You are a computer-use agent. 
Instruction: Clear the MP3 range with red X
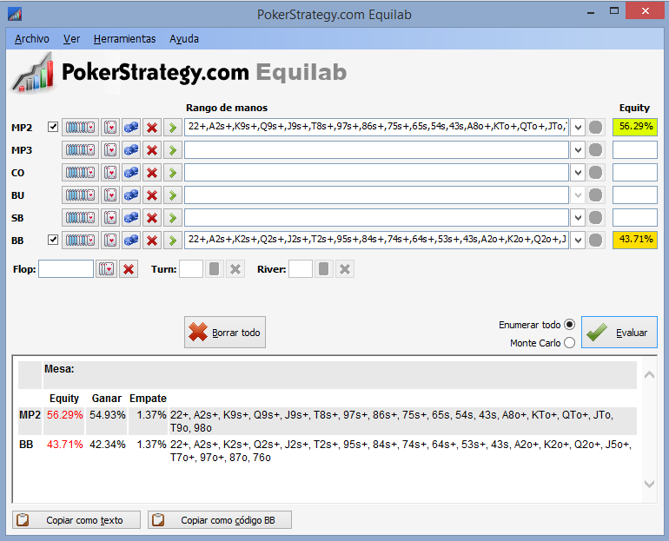click(152, 149)
